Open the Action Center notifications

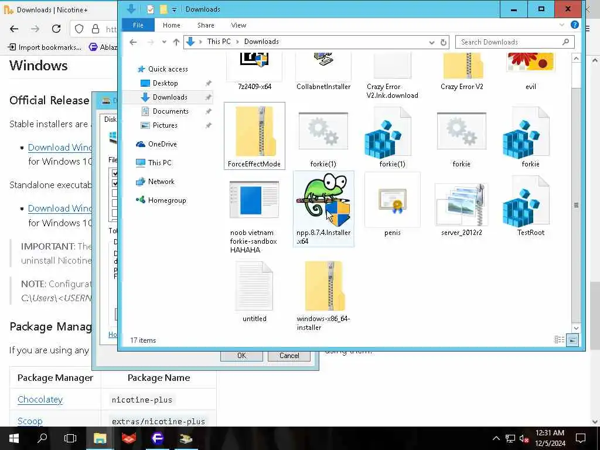pyautogui.click(x=581, y=438)
